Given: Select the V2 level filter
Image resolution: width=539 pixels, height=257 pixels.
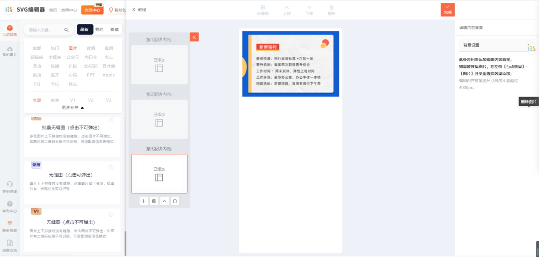Looking at the screenshot, I should [x=91, y=100].
